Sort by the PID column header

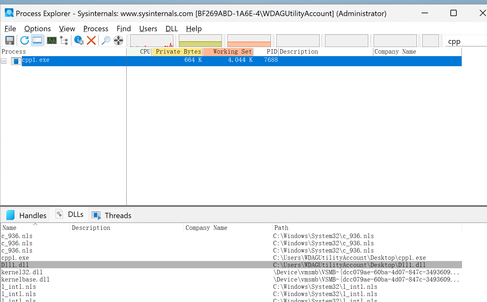[266, 52]
